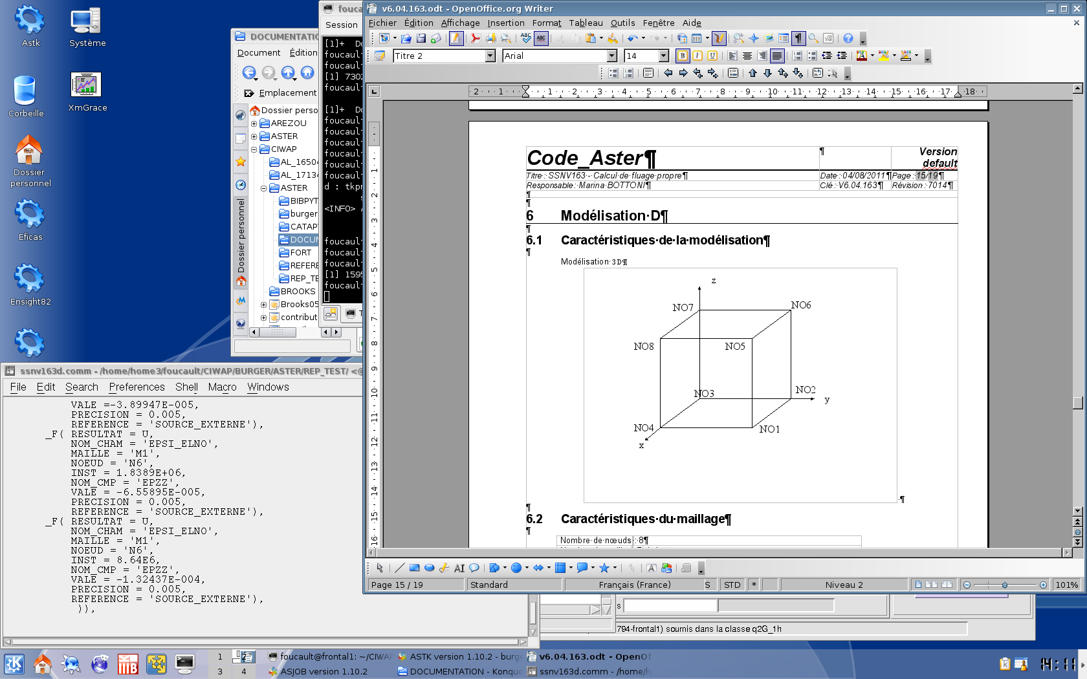Toggle Italic formatting

697,56
